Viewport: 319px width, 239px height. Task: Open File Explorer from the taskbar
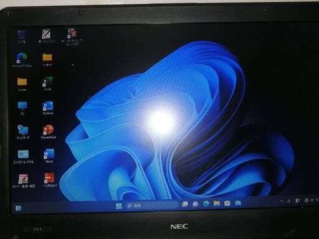click(x=217, y=204)
